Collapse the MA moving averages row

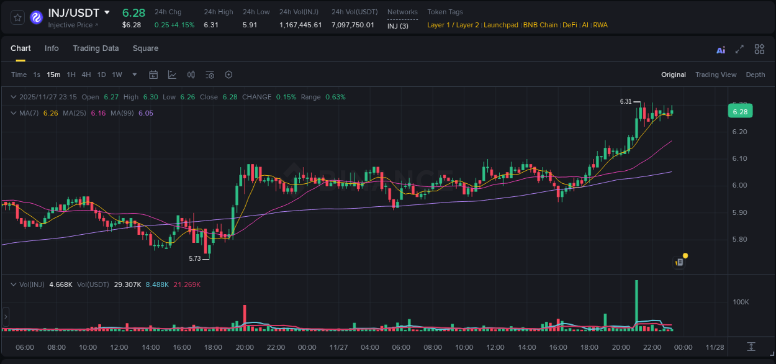point(12,112)
